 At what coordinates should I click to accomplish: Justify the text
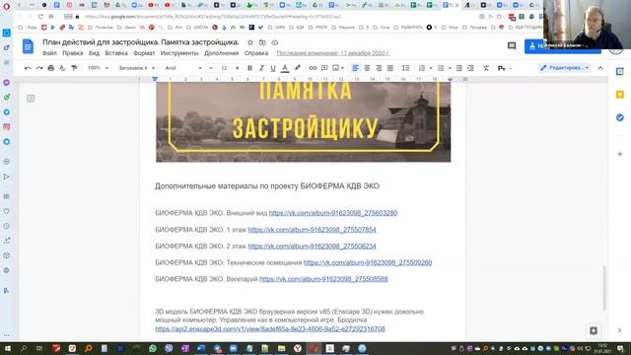tap(390, 68)
